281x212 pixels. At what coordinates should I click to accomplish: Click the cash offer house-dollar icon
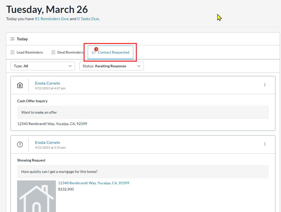point(20,85)
